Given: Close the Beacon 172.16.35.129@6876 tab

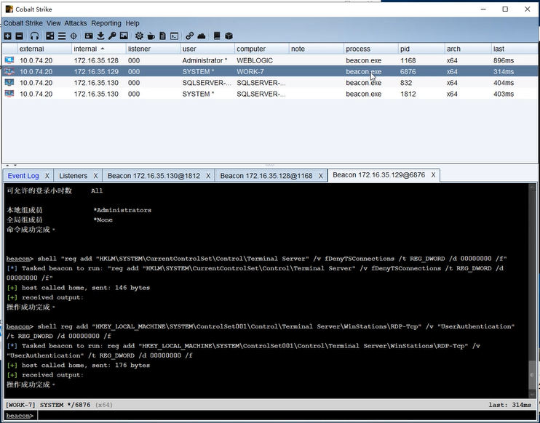Looking at the screenshot, I should coord(433,175).
